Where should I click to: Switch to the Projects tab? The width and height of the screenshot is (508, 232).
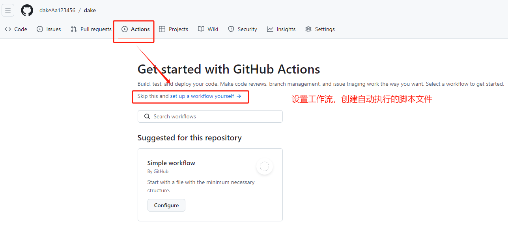[178, 29]
